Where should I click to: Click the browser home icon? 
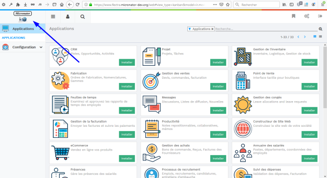pyautogui.click(x=62, y=5)
